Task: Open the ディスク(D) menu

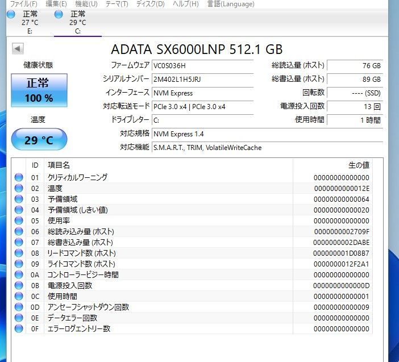Action: click(151, 4)
